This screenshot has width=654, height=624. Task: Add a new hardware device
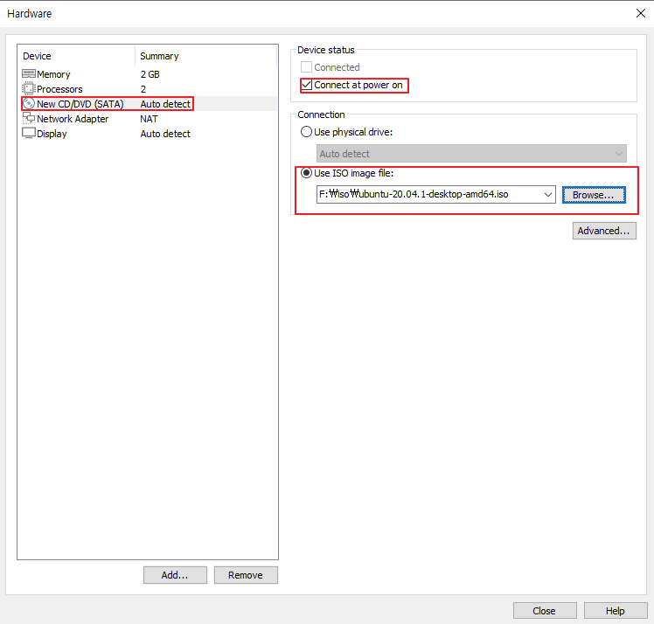click(x=175, y=575)
